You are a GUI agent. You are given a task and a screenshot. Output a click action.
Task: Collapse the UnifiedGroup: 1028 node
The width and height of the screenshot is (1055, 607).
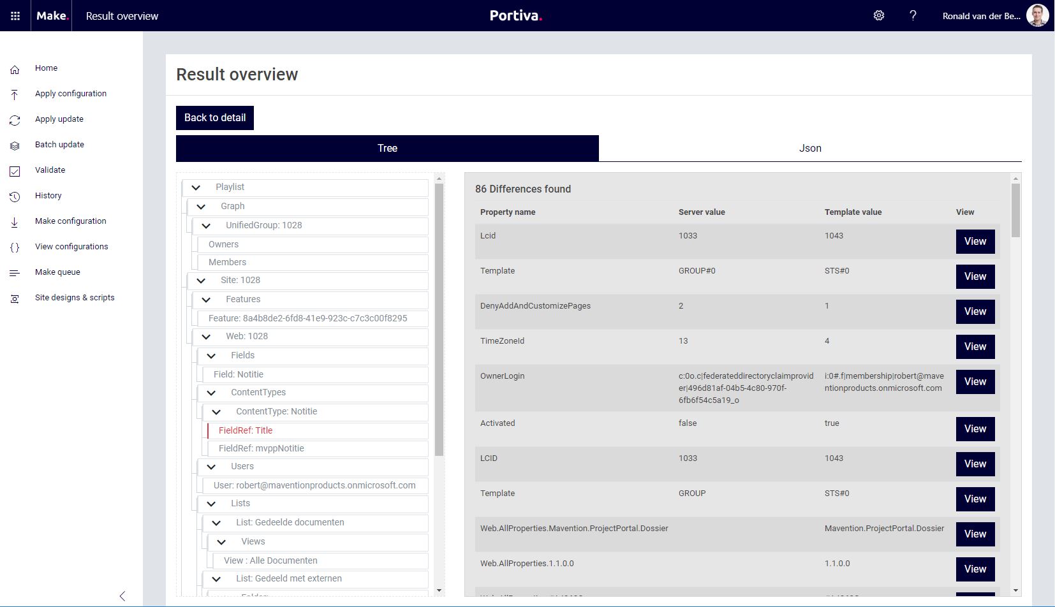[206, 226]
